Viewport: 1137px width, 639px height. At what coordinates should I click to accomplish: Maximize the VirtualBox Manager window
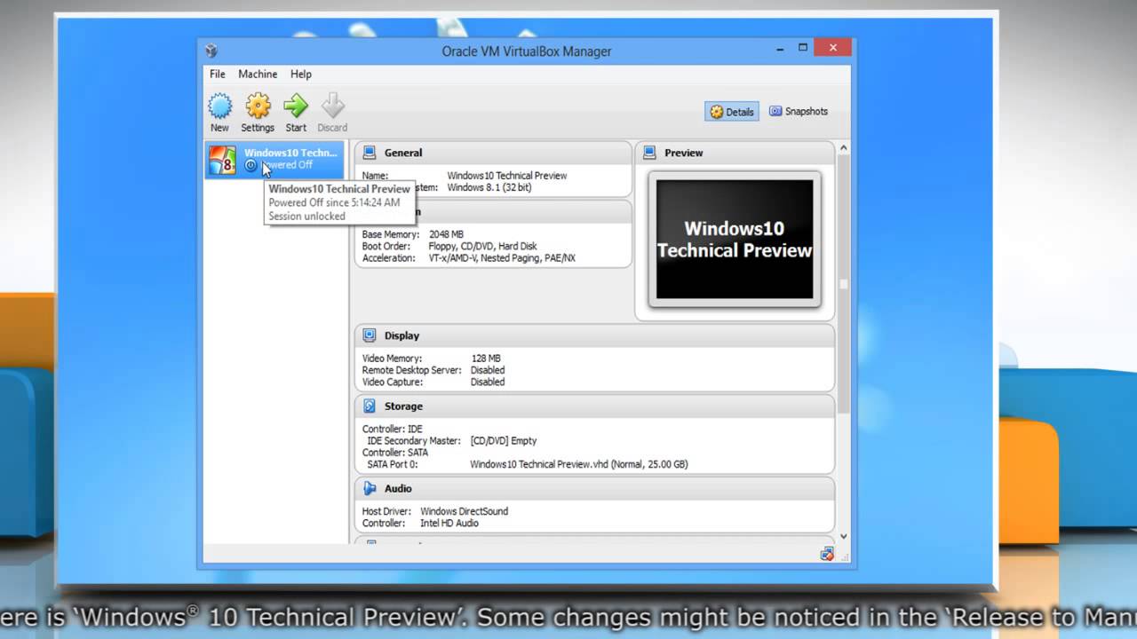[802, 48]
